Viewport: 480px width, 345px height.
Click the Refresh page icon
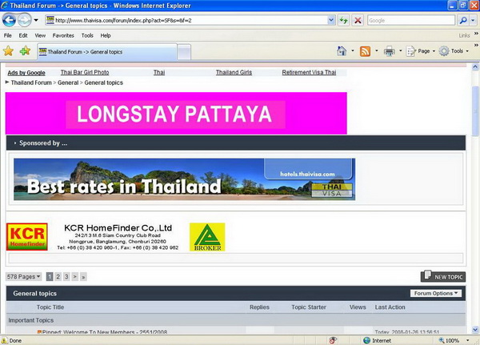(343, 21)
